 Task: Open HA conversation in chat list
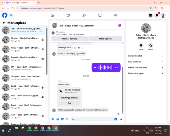click(23, 68)
